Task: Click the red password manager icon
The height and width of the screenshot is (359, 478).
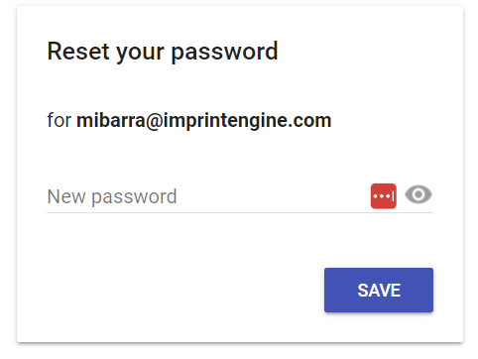Action: click(x=383, y=196)
